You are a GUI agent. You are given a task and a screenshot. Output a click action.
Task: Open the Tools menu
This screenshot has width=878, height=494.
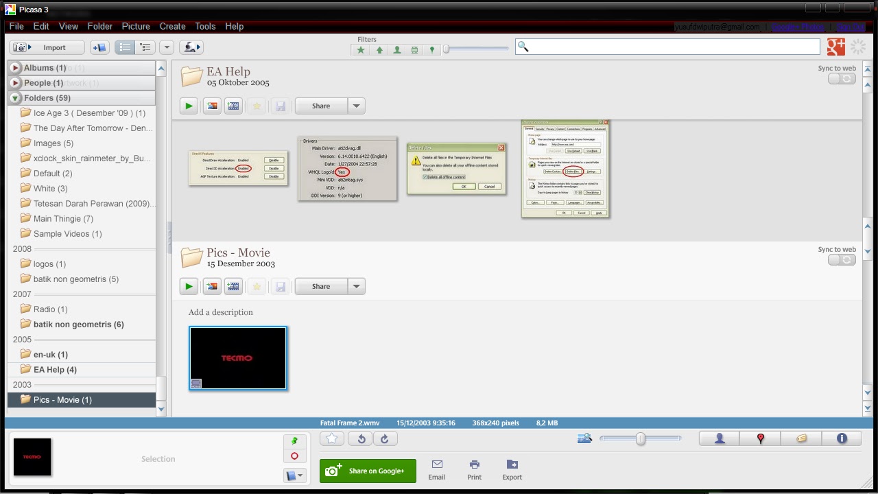click(206, 26)
